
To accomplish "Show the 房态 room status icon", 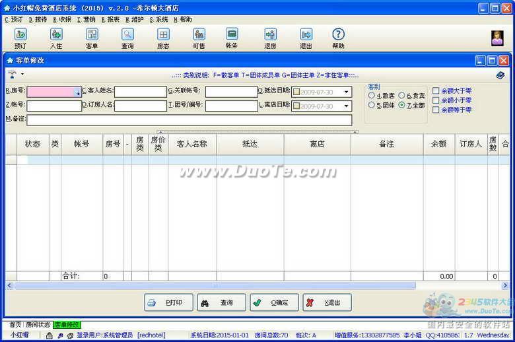I will point(163,34).
